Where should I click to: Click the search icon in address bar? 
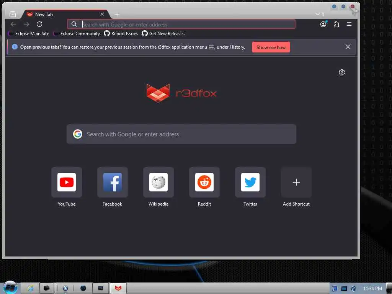pyautogui.click(x=74, y=24)
